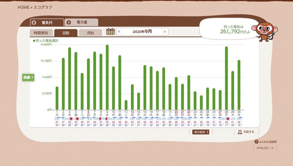The height and width of the screenshot is (166, 293).
Task: Click the HTML5モード button
Action: [265, 148]
